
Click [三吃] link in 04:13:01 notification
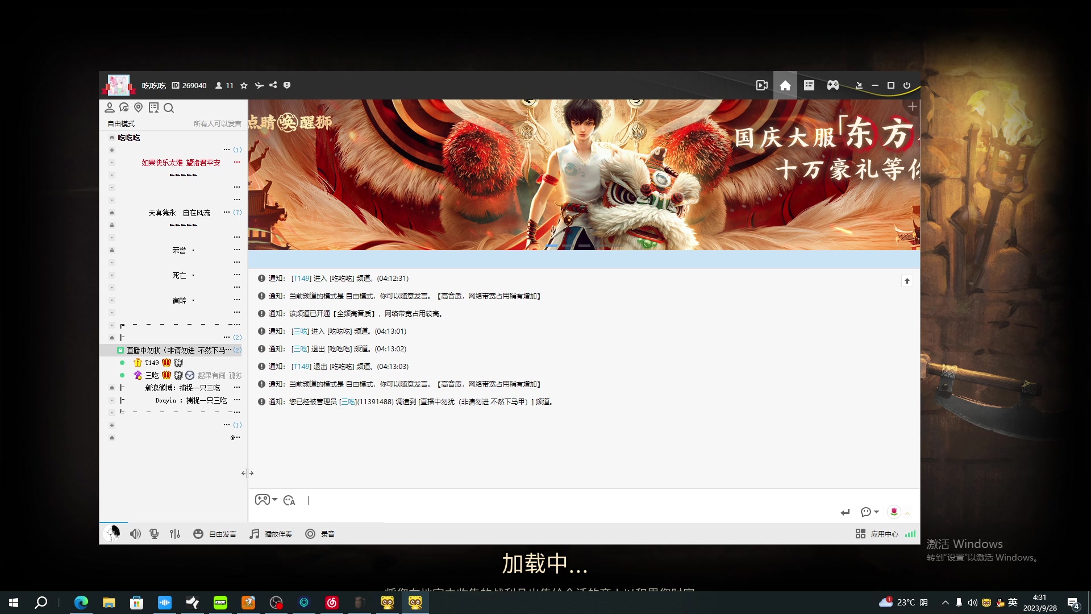[300, 331]
